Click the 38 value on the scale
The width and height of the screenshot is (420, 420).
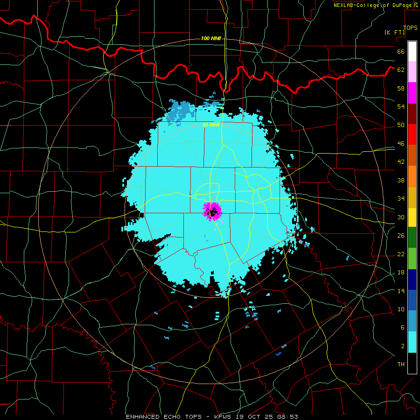tap(401, 180)
